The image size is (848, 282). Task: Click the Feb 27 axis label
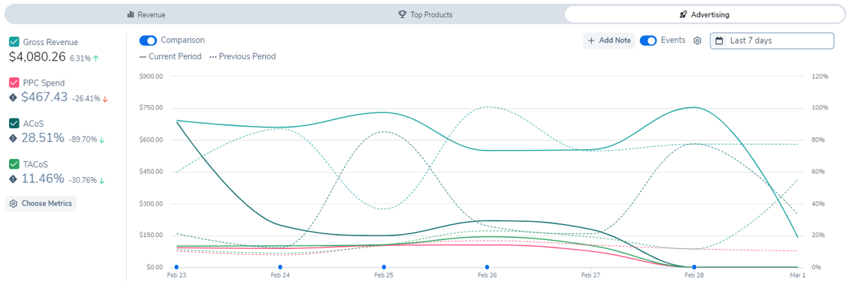coord(590,275)
